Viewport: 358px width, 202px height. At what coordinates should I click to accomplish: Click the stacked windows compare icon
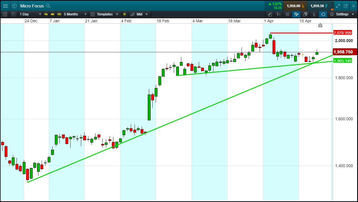(305, 14)
